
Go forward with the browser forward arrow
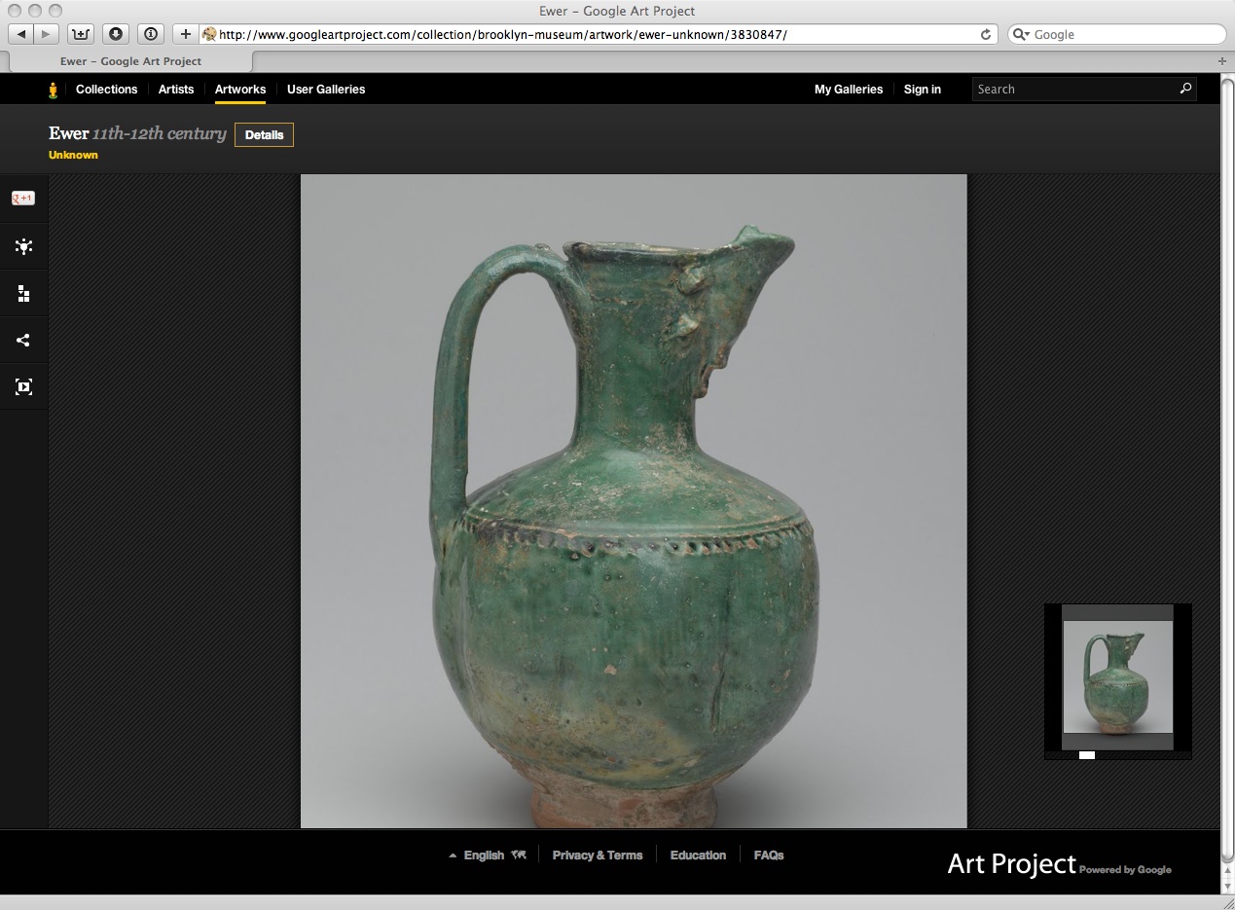pyautogui.click(x=46, y=34)
